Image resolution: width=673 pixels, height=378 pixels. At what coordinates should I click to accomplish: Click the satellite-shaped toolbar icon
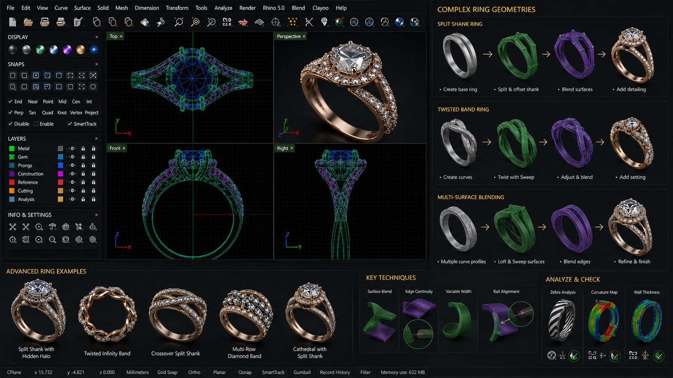click(161, 22)
